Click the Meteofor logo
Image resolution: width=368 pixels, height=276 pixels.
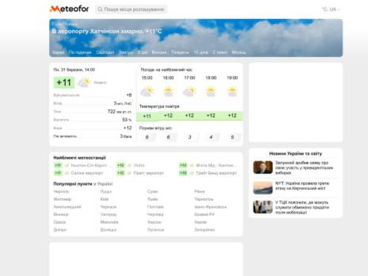coord(69,9)
